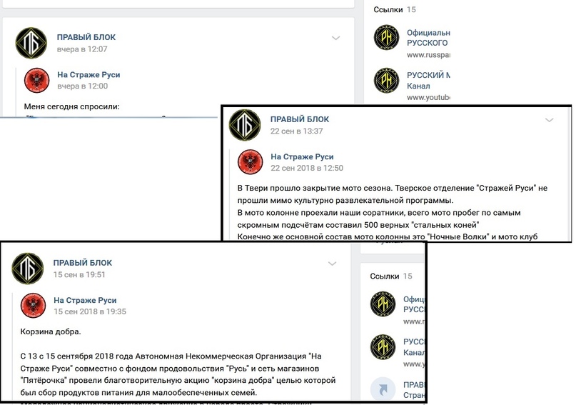Open lower Ссылки 15 header beside 15 сен post
The width and height of the screenshot is (576, 405).
pyautogui.click(x=391, y=276)
